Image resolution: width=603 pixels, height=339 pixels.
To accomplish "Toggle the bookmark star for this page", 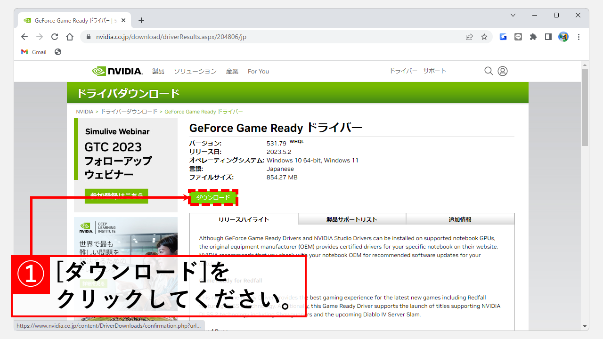I will [484, 36].
